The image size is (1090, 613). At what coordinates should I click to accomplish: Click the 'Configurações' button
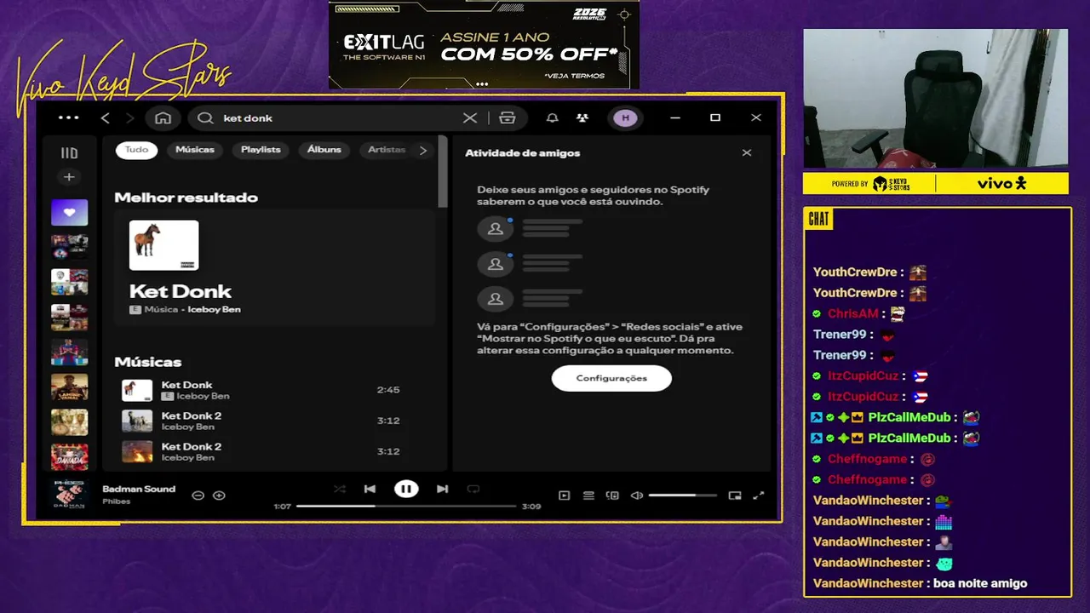[x=611, y=378]
